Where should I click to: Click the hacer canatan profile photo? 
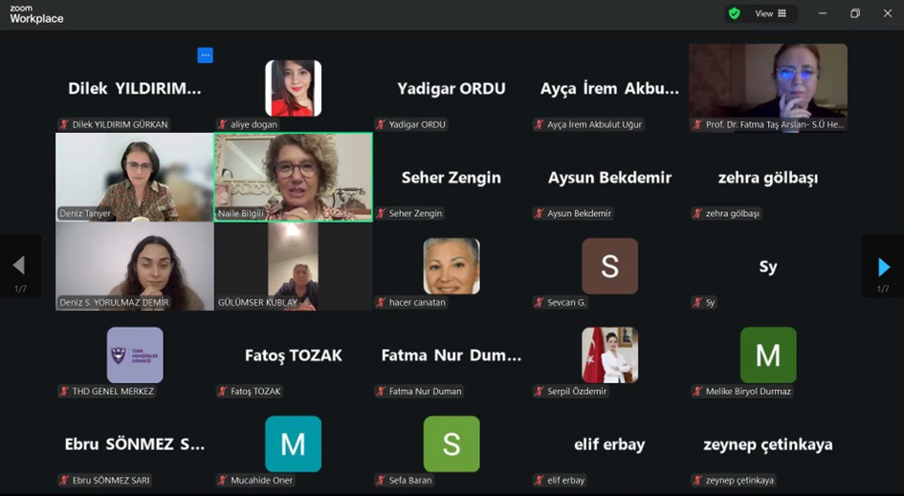tap(452, 266)
